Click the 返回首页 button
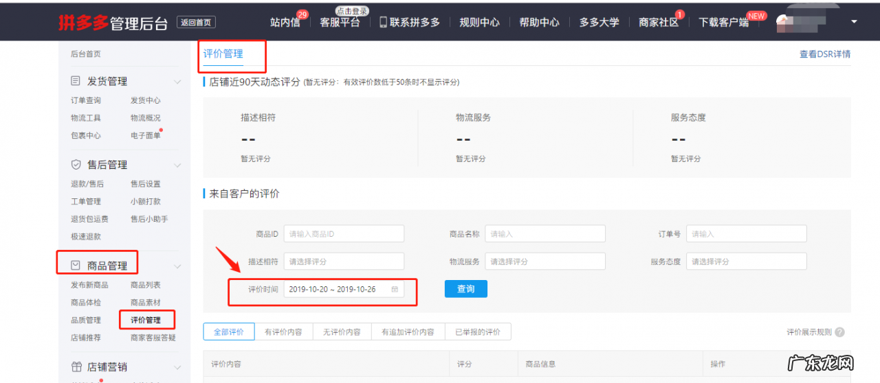This screenshot has height=383, width=880. (x=196, y=22)
